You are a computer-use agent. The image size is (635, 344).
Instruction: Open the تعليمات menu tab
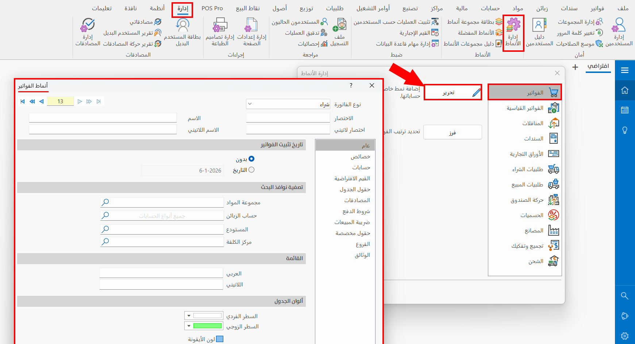coord(102,8)
